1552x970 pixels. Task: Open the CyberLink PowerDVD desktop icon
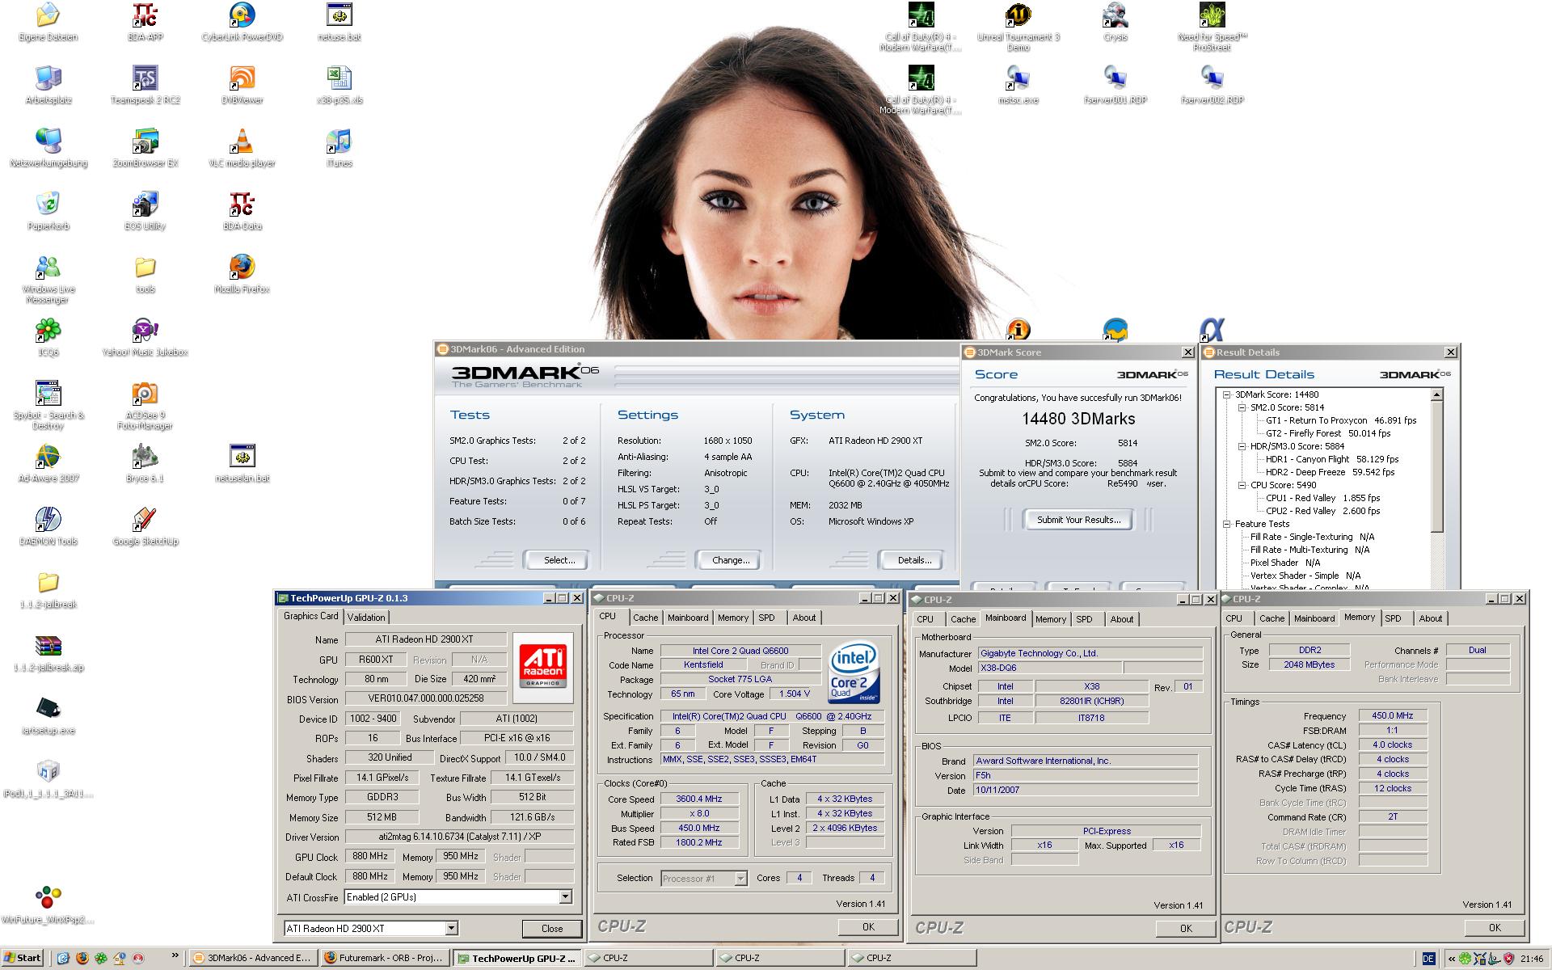242,22
